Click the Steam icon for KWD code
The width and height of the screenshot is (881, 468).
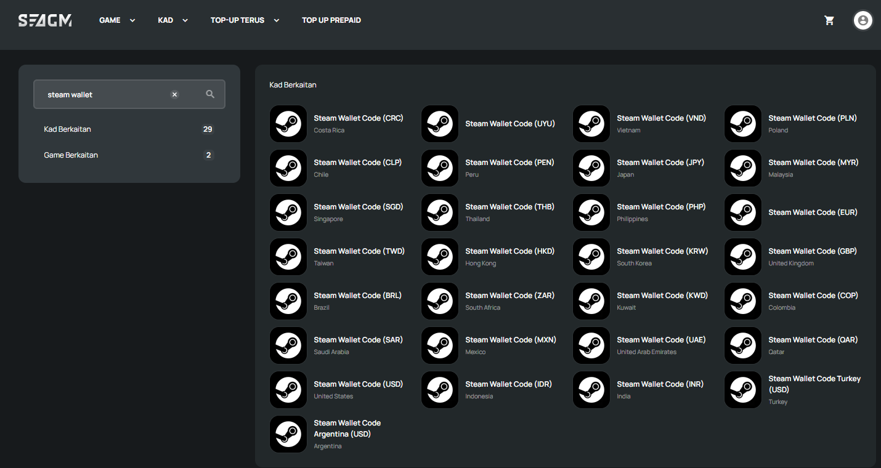pyautogui.click(x=591, y=301)
